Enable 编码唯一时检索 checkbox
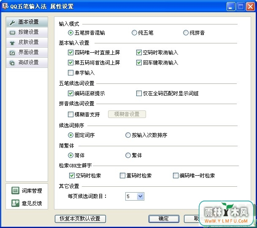The image size is (257, 228). coord(176,176)
